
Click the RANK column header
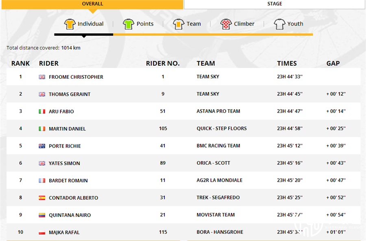tap(21, 63)
